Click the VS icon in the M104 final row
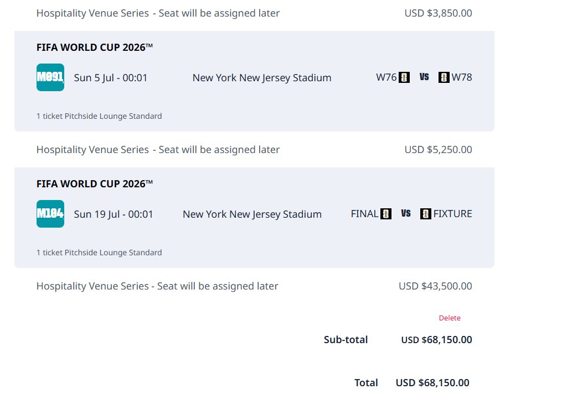 click(x=406, y=214)
